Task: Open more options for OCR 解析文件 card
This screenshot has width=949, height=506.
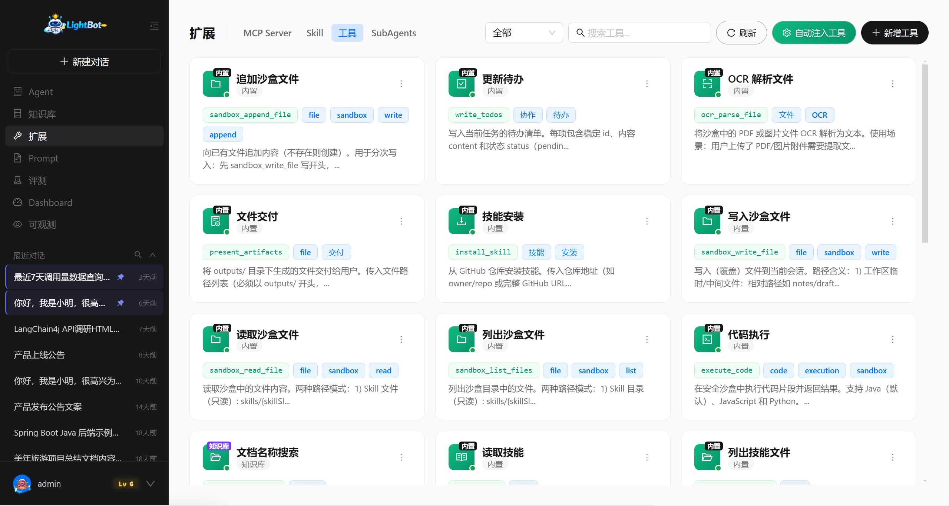Action: 893,84
